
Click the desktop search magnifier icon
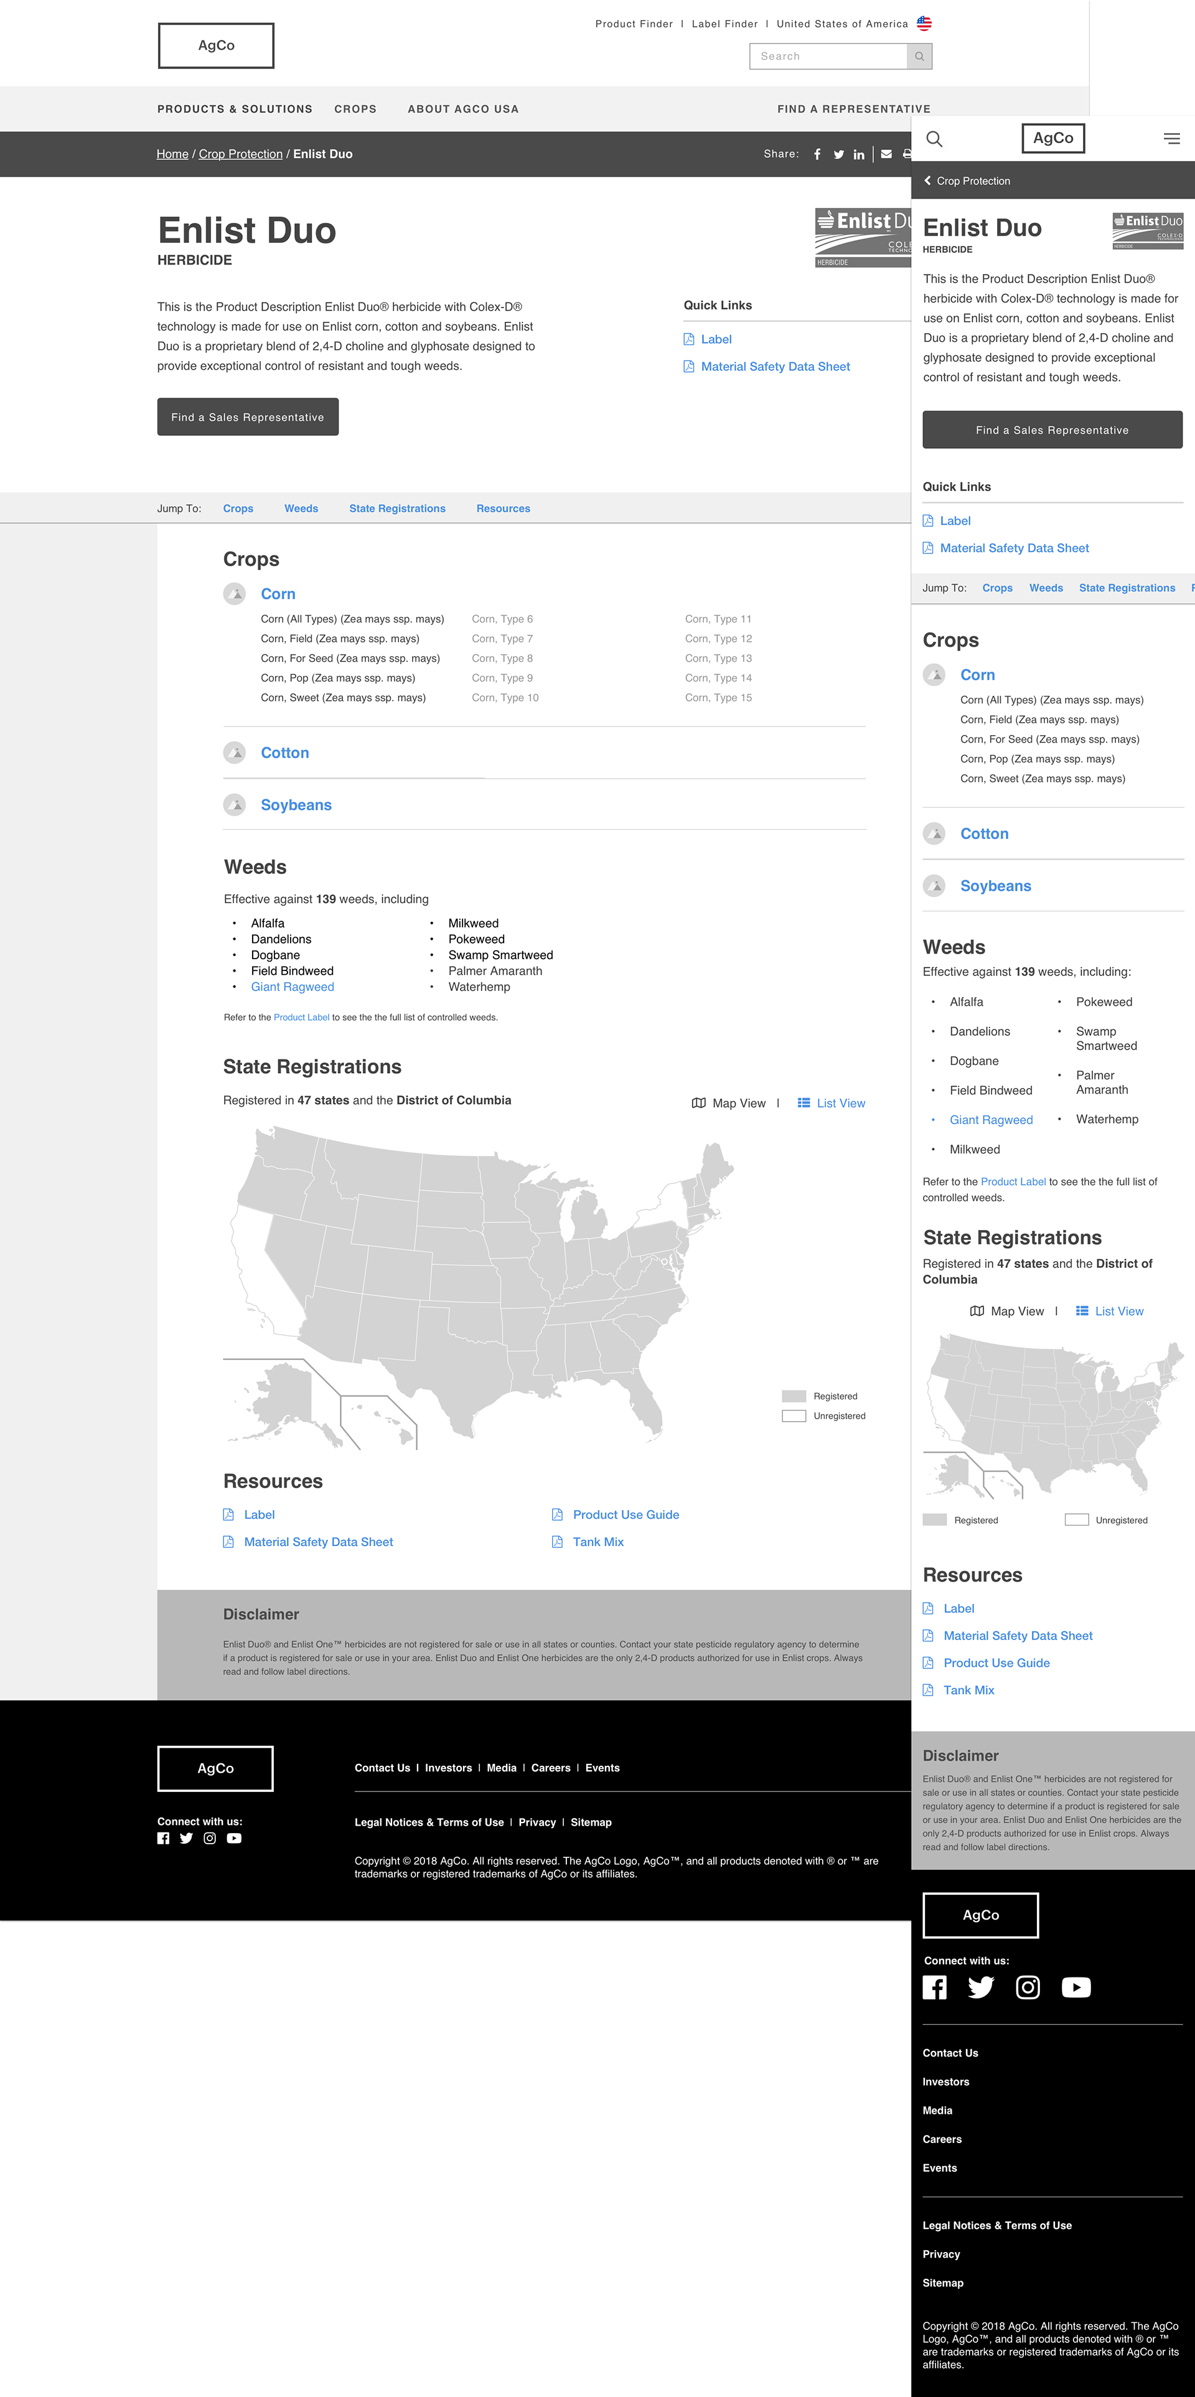(919, 57)
